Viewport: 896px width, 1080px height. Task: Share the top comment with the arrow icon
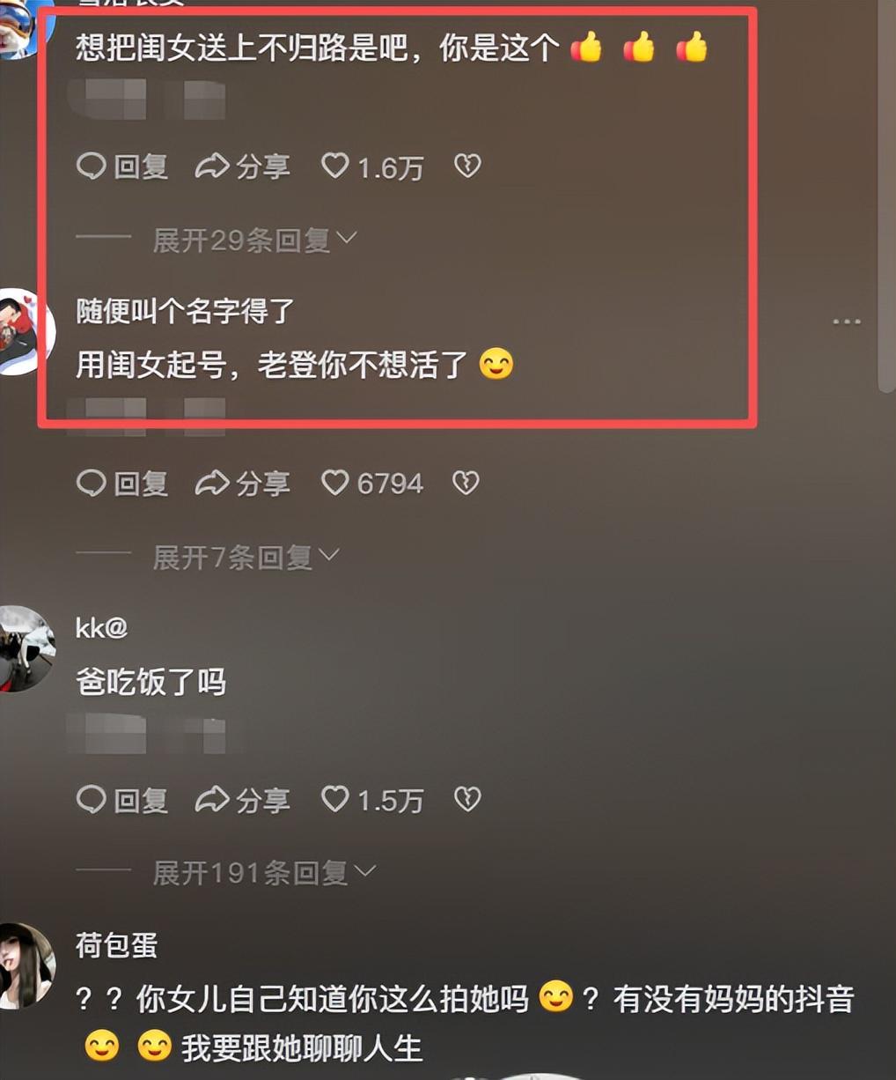coord(243,166)
